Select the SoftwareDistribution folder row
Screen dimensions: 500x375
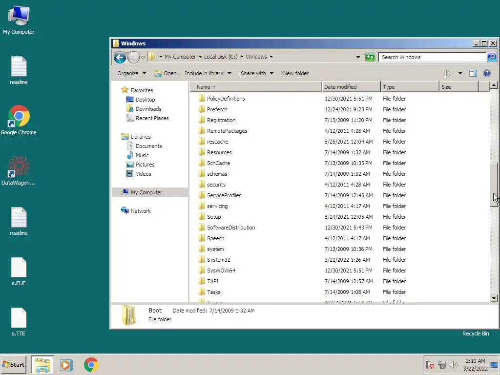340,228
